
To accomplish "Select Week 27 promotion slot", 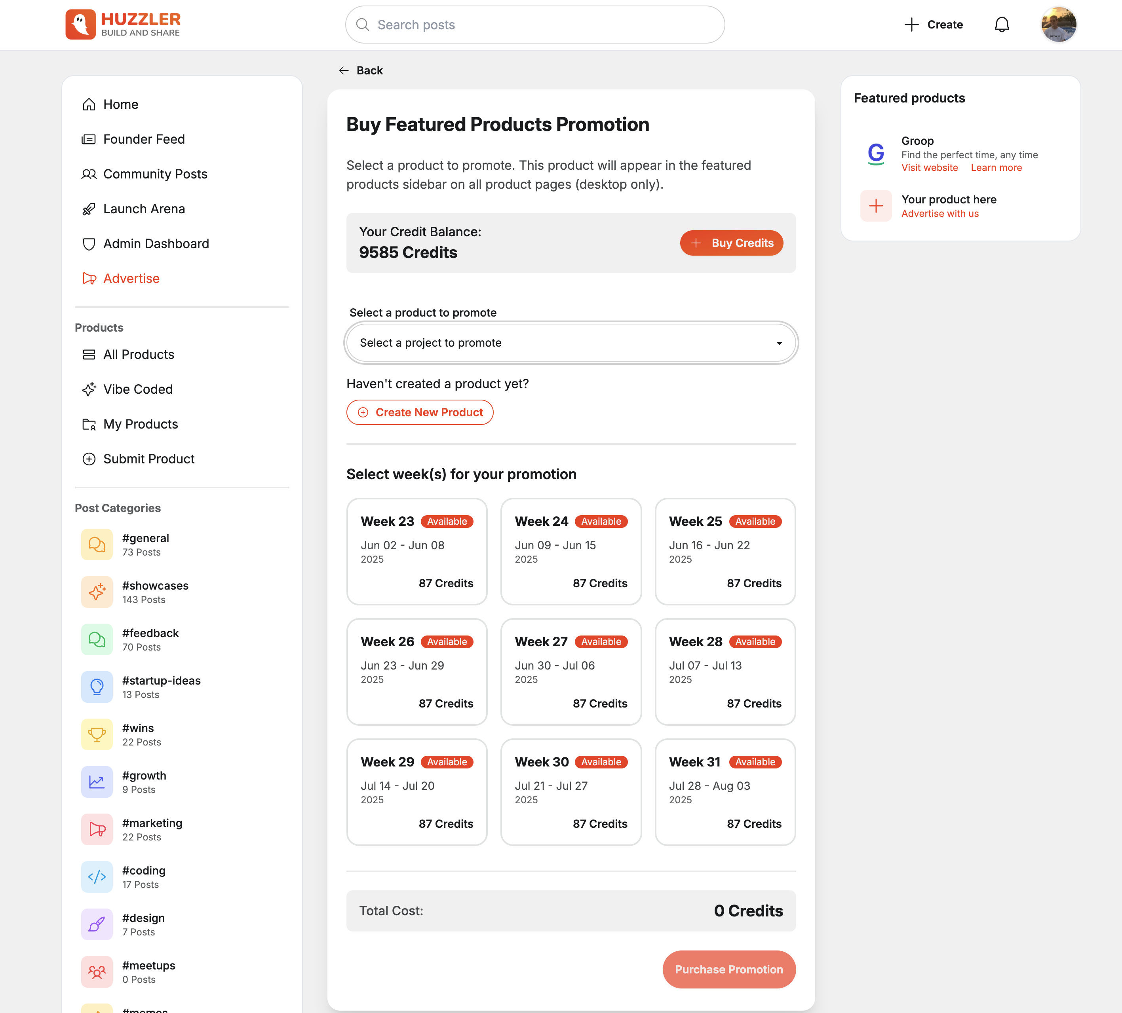I will pyautogui.click(x=571, y=672).
